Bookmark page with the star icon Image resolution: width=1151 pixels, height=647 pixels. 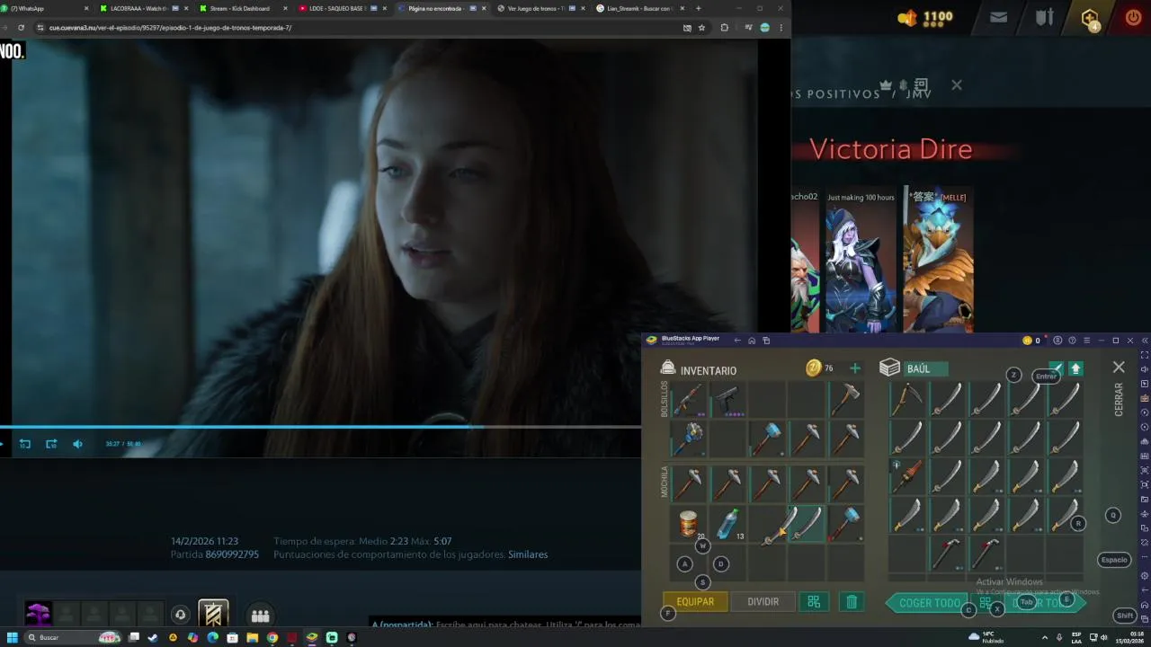click(x=701, y=28)
